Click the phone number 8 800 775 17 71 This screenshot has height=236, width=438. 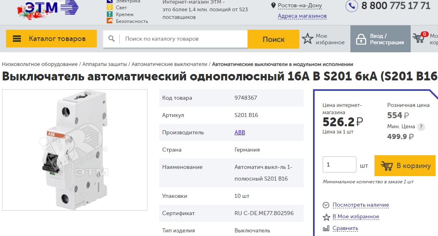click(x=396, y=6)
